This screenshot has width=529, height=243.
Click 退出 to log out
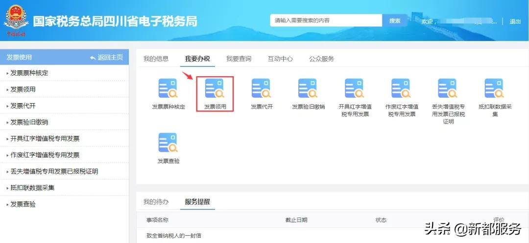[x=515, y=22]
